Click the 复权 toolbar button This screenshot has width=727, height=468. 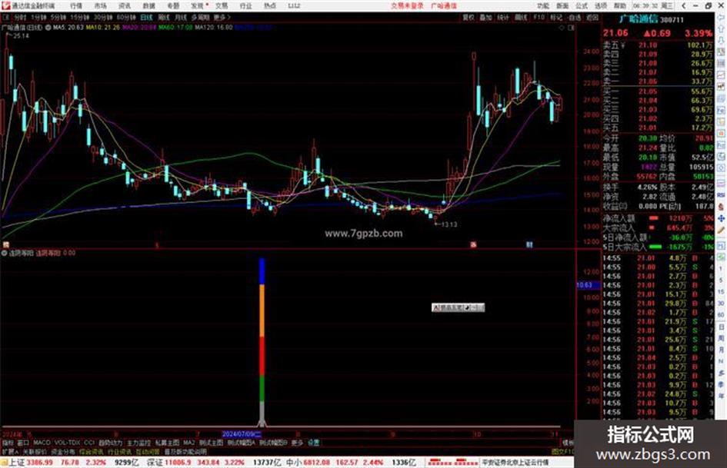click(469, 17)
